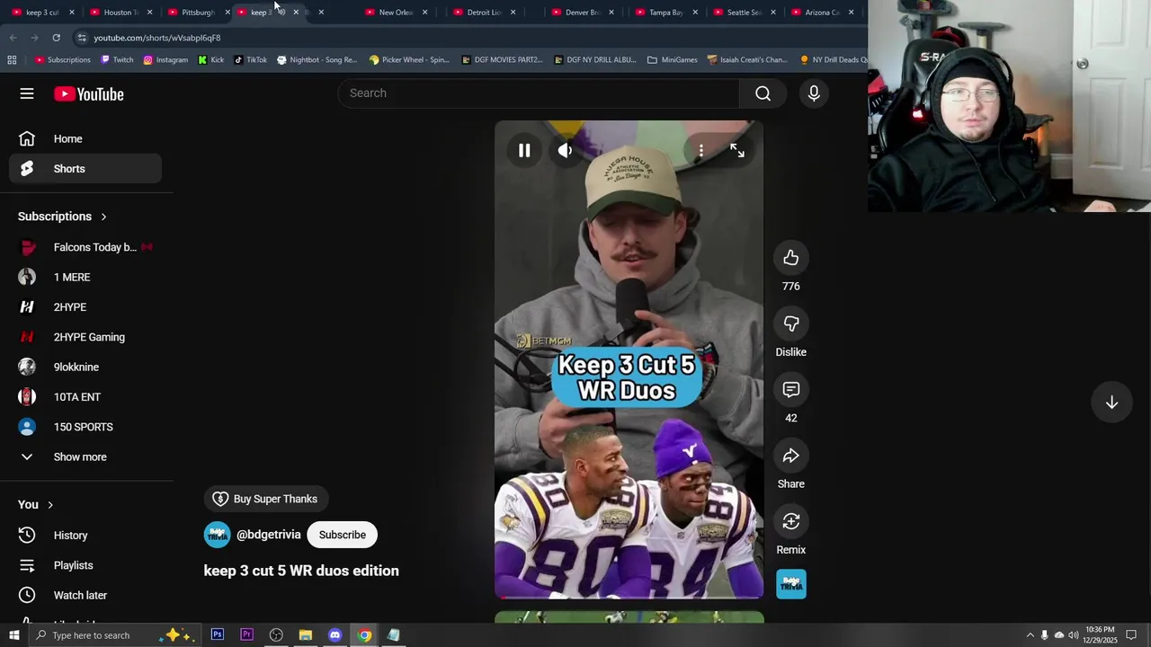Share this Short
Image resolution: width=1151 pixels, height=647 pixels.
(x=791, y=456)
